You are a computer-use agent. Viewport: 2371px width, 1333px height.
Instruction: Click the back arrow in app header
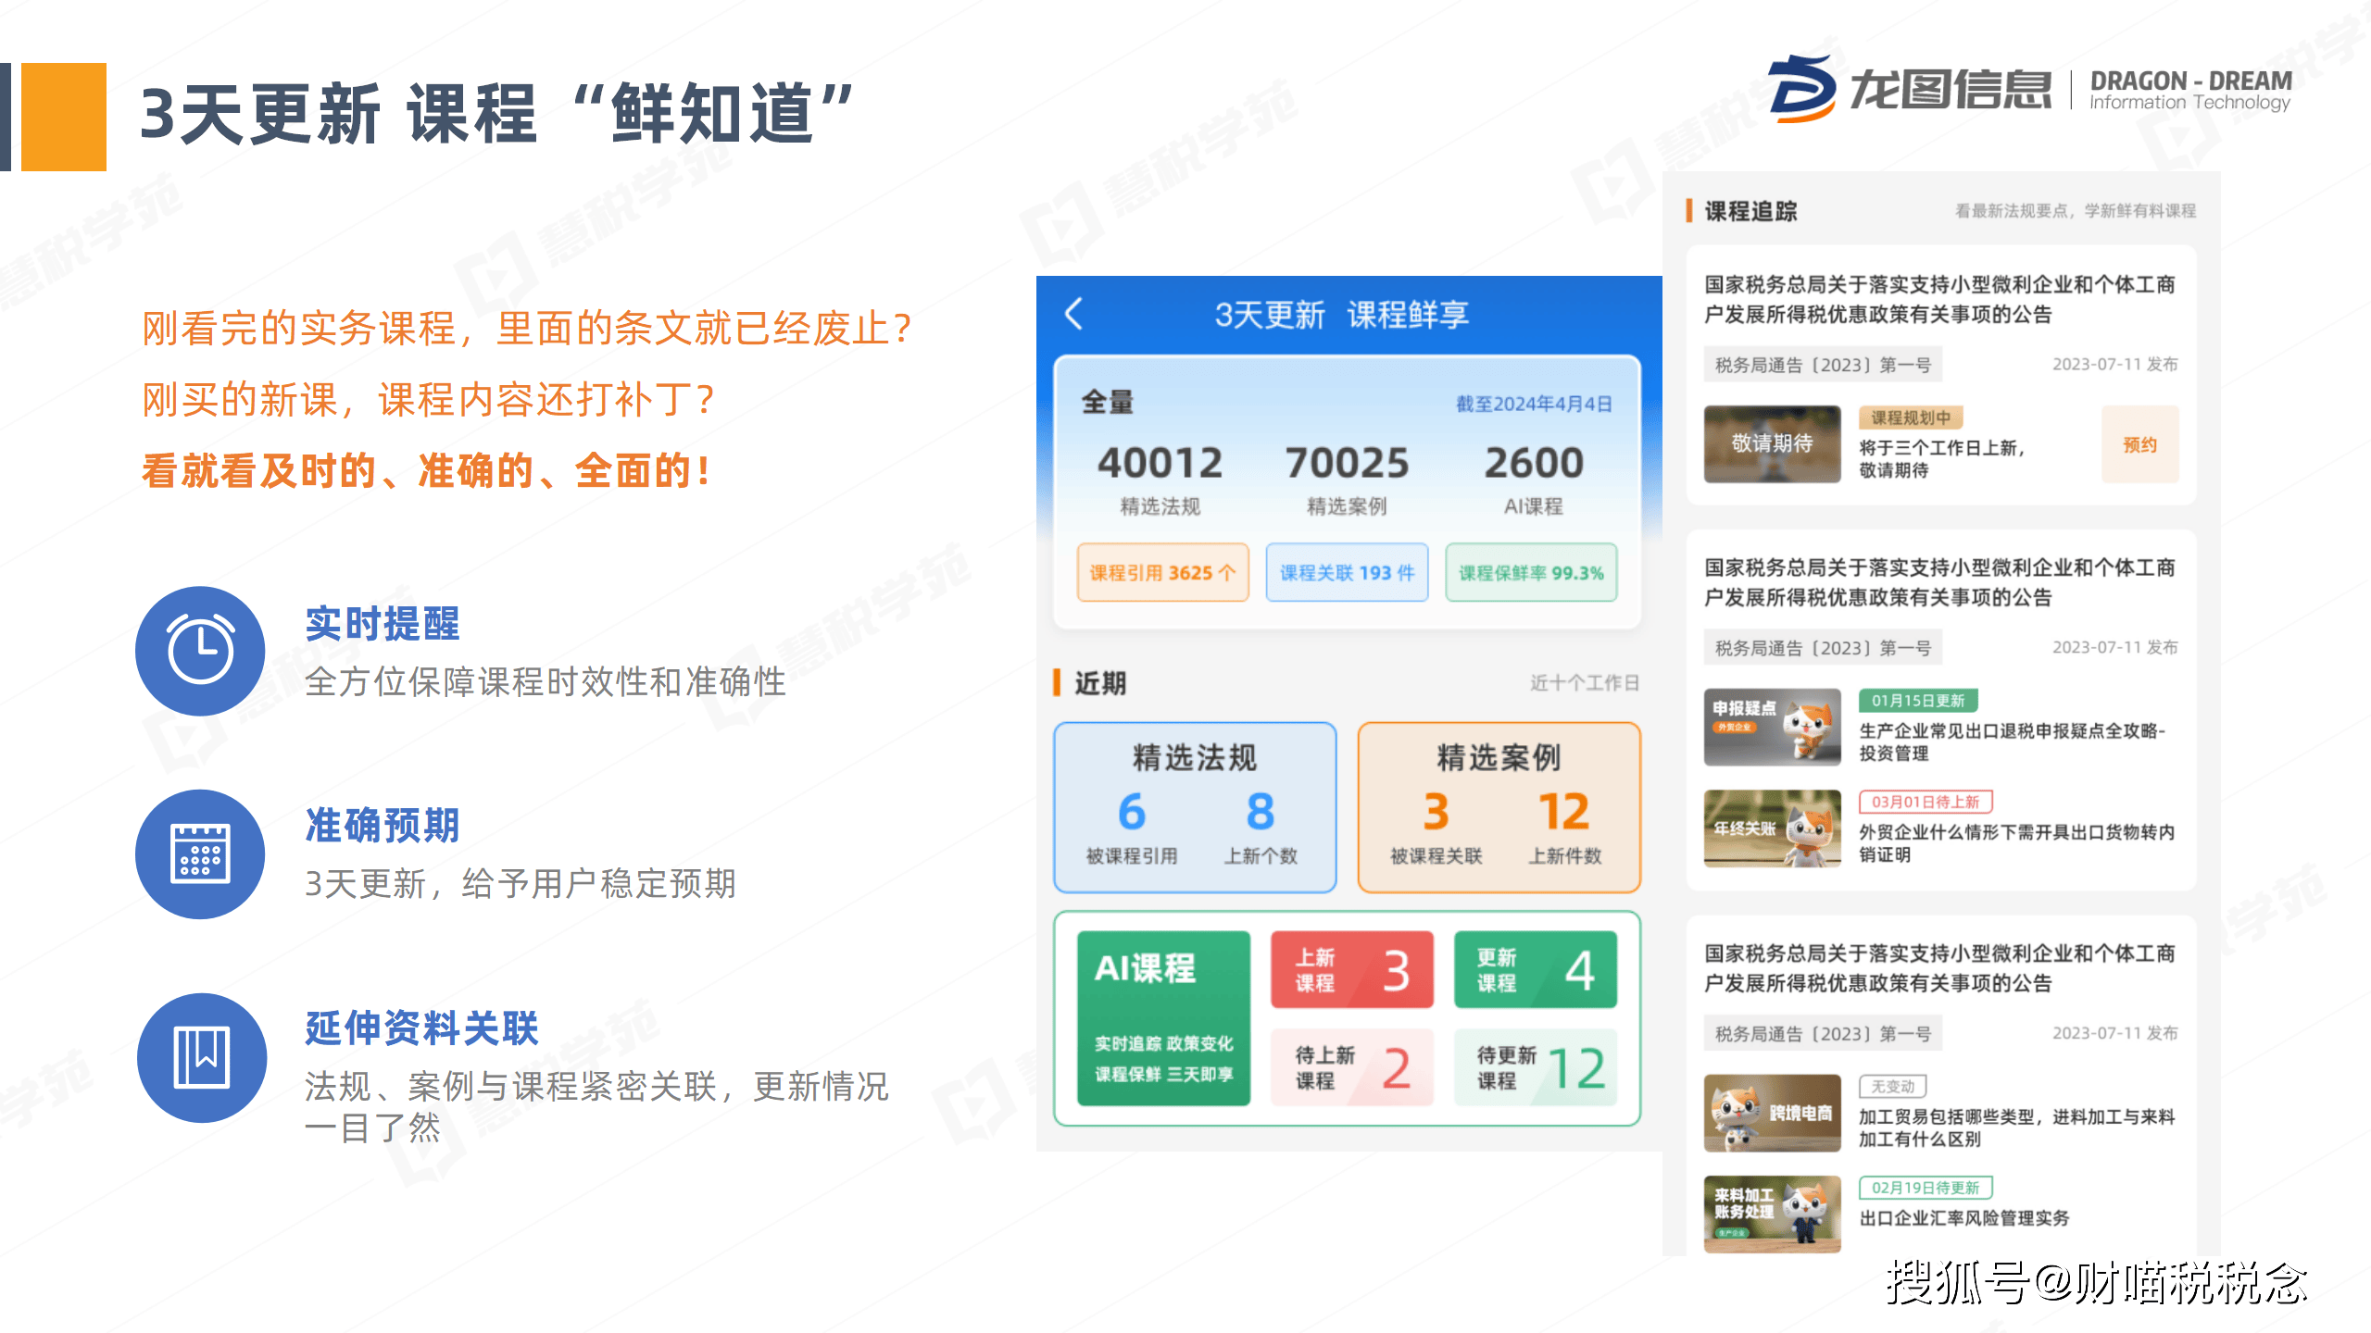coord(1074,314)
